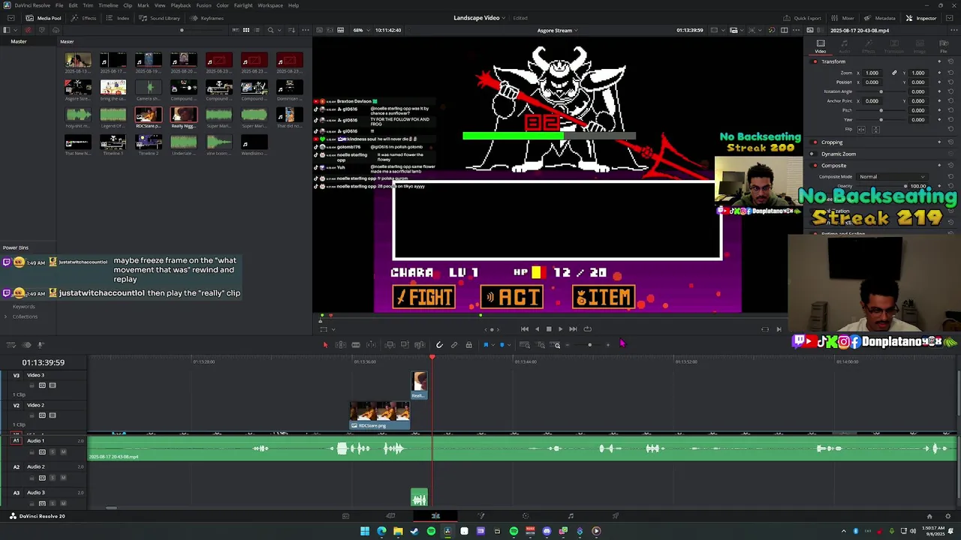This screenshot has height=540, width=961.
Task: Switch media pool to list view
Action: [257, 30]
